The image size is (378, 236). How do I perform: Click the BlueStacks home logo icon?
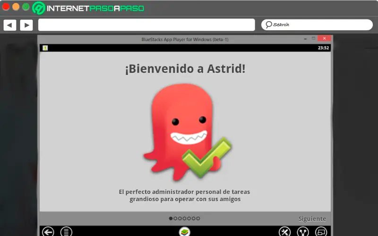point(185,232)
